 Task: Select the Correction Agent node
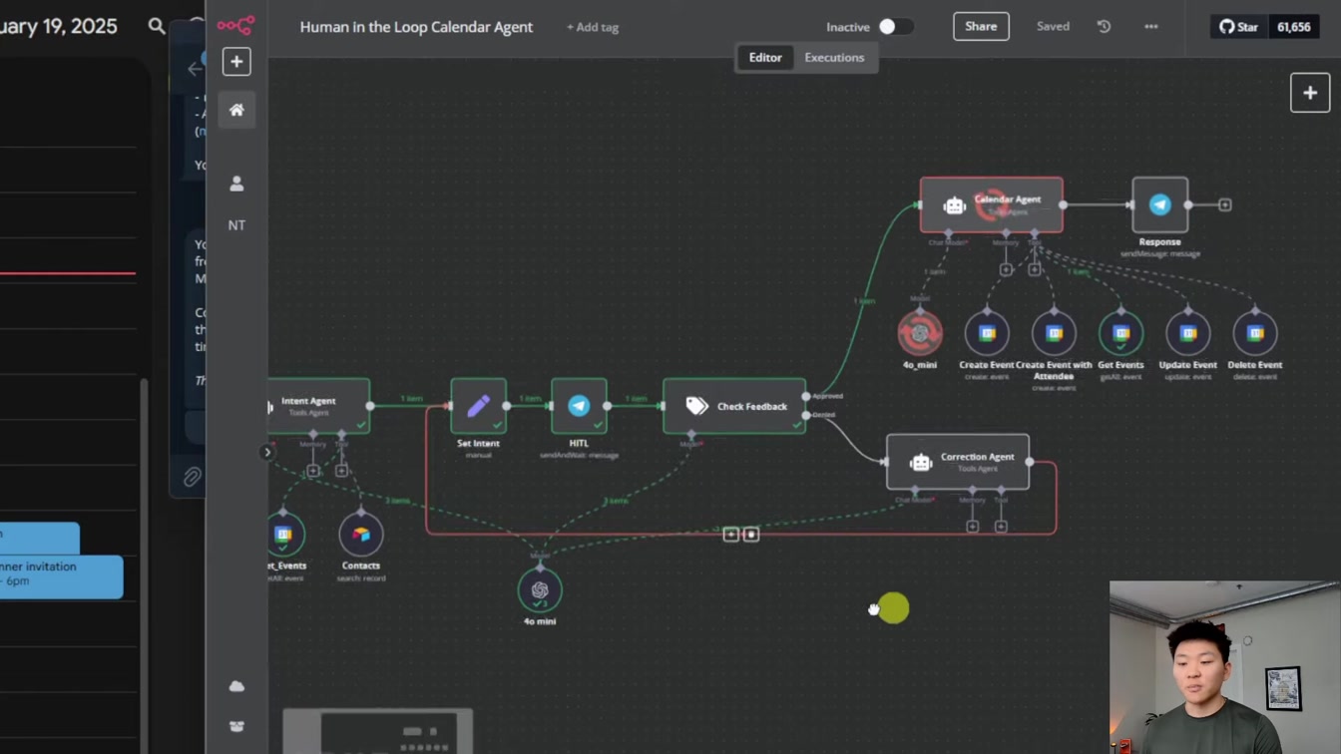958,462
